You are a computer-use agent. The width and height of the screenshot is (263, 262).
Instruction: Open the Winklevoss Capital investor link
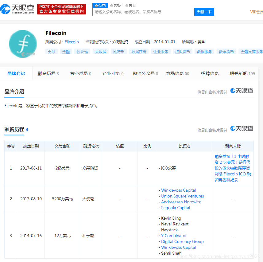(178, 190)
